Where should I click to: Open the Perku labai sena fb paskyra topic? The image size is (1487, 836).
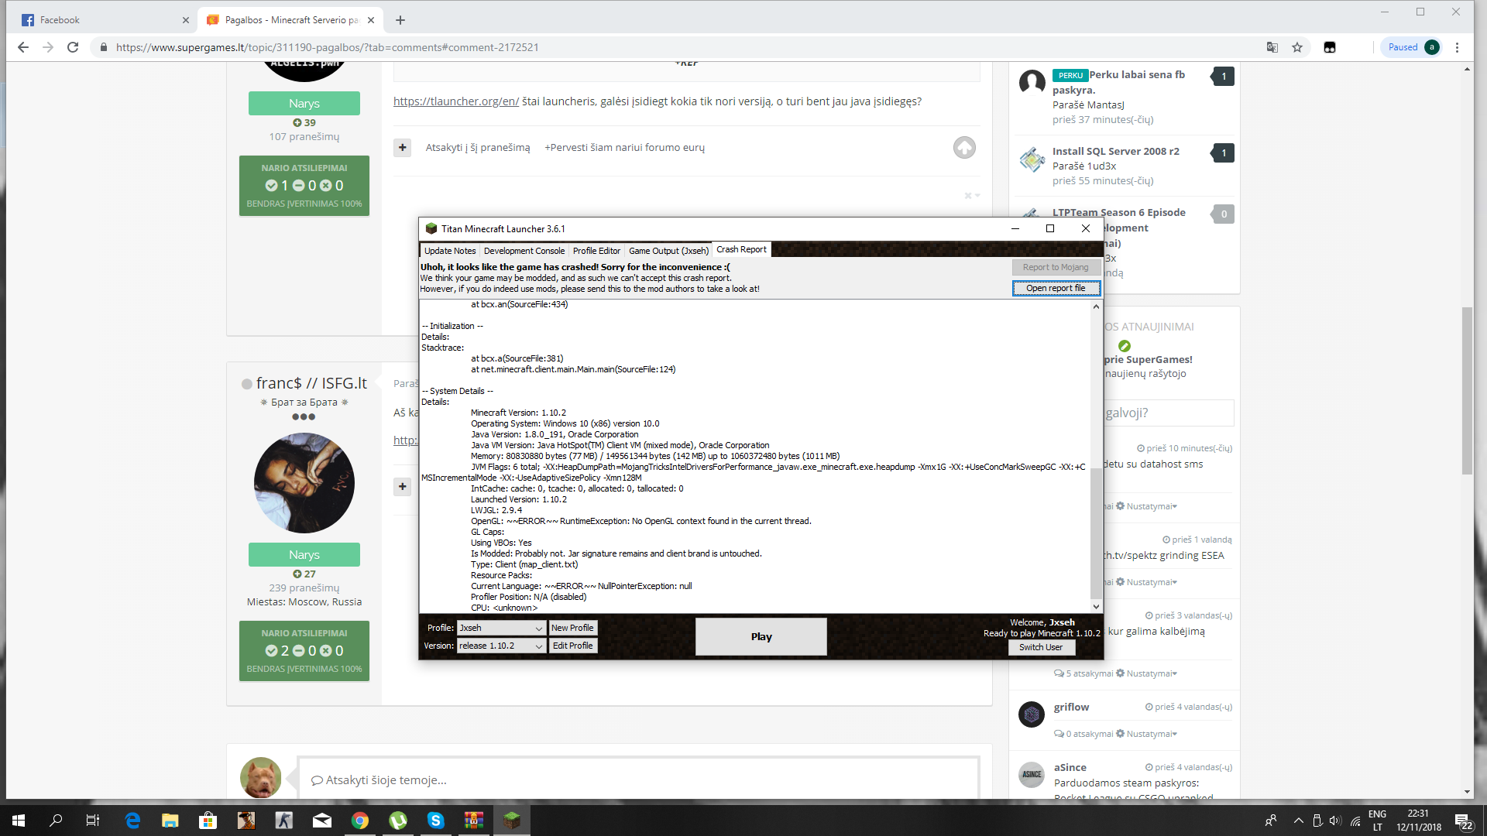(x=1118, y=82)
